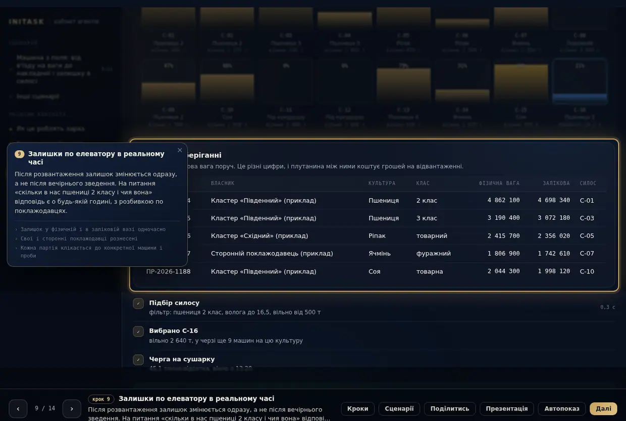The height and width of the screenshot is (421, 626).
Task: Click physical weight 2 044 300
Action: [x=503, y=271]
